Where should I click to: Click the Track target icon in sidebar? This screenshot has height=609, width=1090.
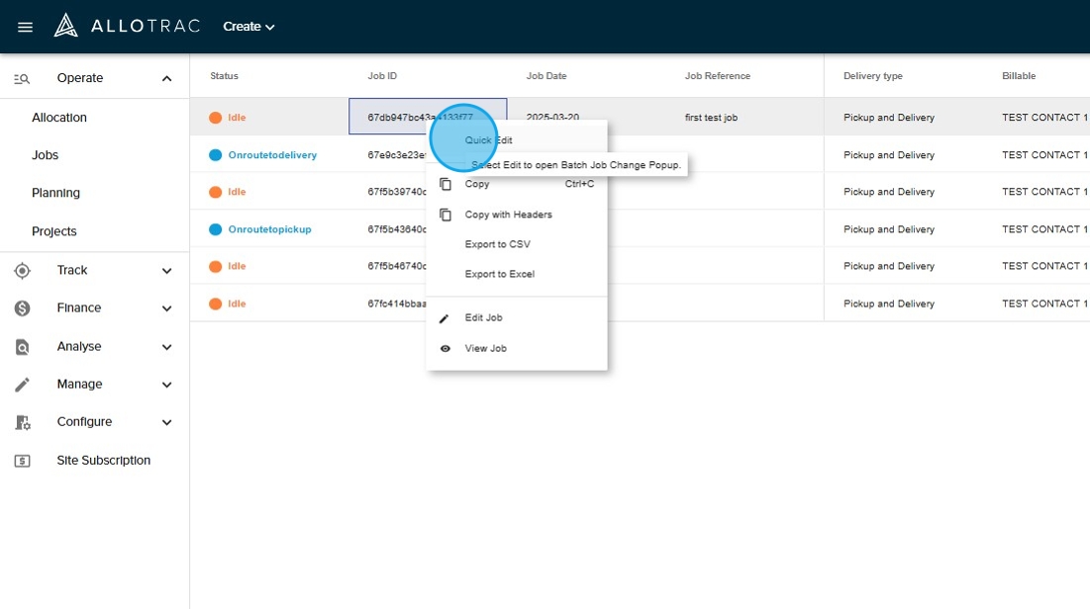click(x=22, y=271)
